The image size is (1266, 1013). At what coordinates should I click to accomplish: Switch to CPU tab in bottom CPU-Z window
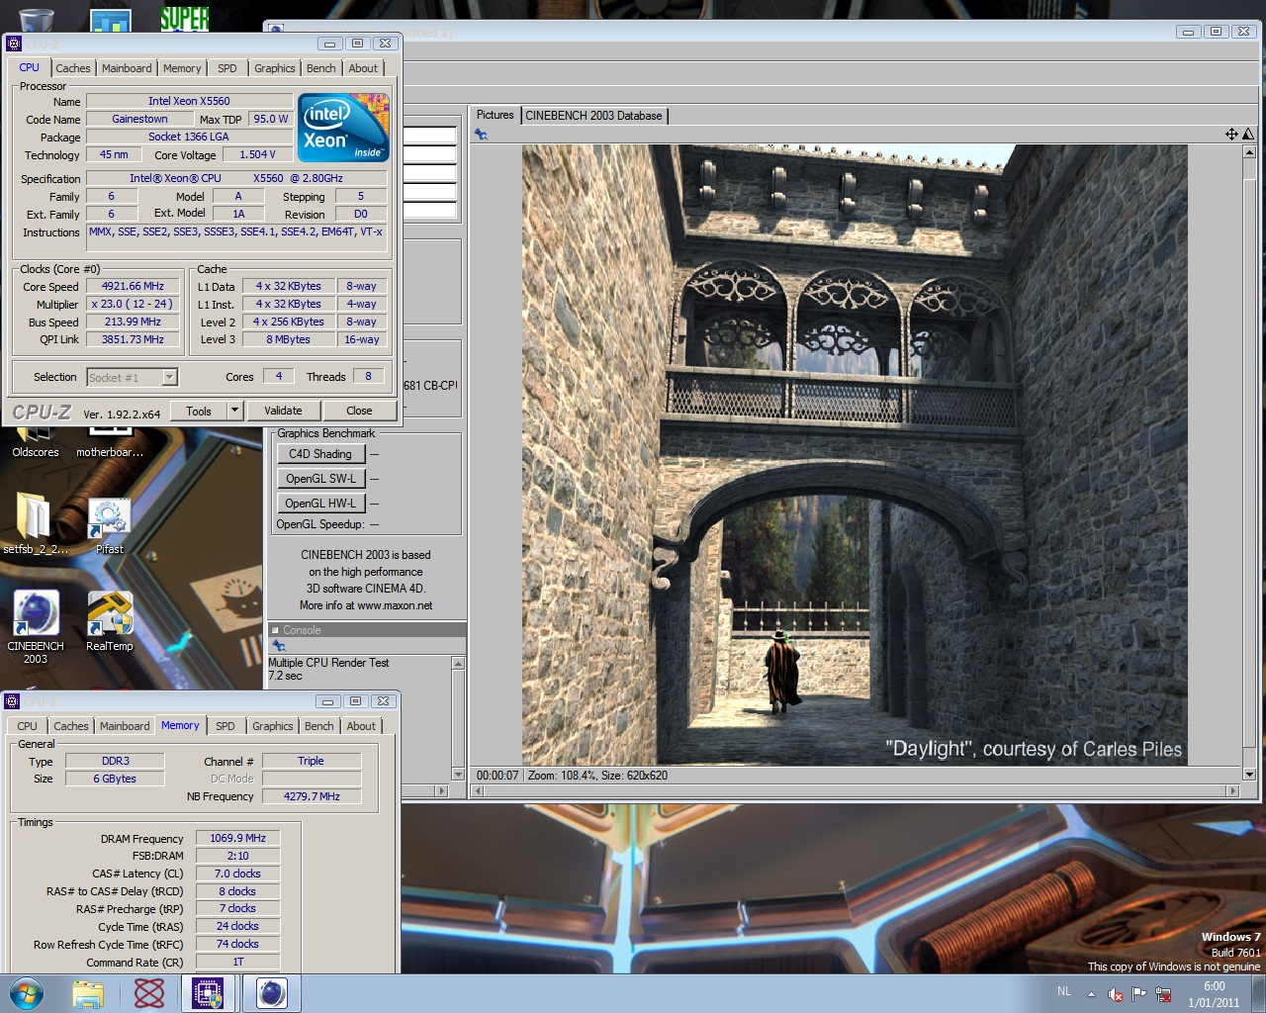click(x=27, y=726)
